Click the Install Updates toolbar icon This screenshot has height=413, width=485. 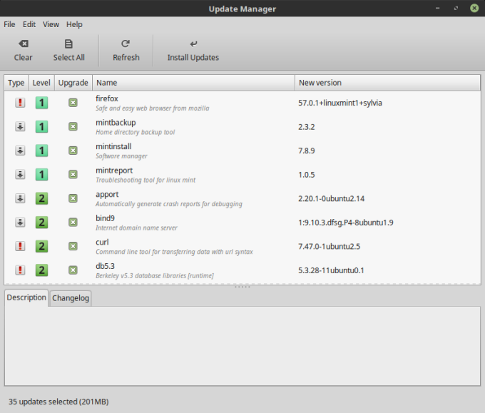(x=193, y=44)
